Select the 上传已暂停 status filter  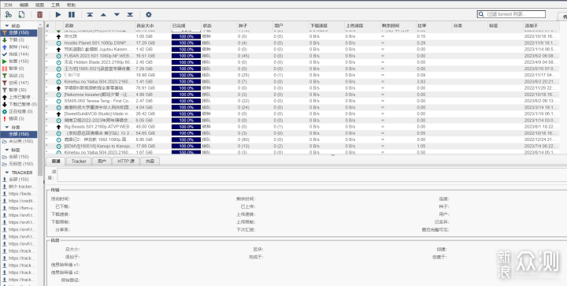[19, 97]
